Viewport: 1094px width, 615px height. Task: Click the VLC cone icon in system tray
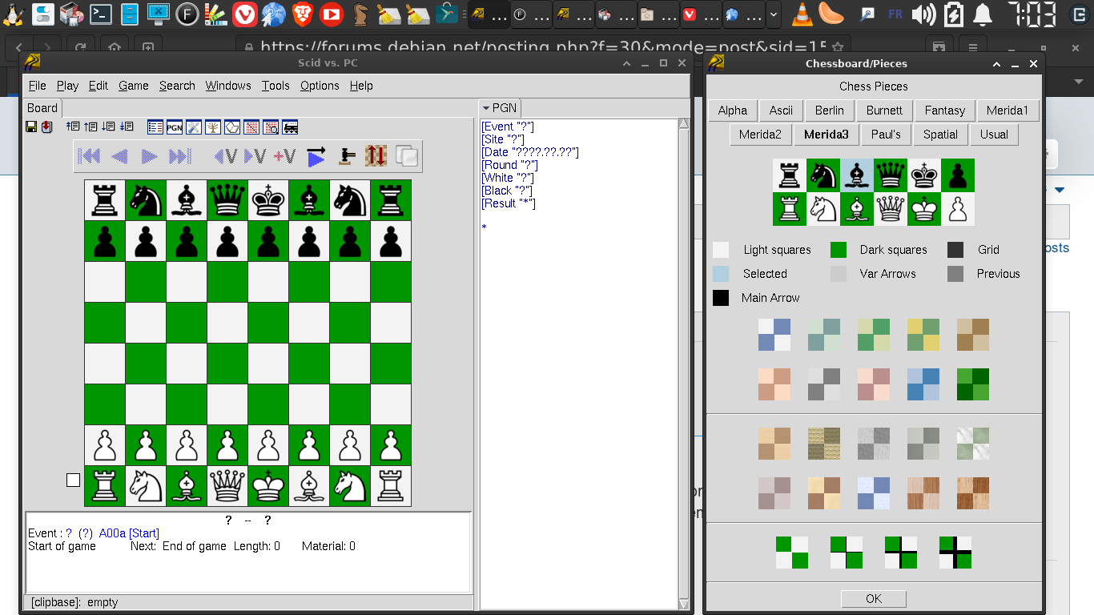click(x=801, y=14)
